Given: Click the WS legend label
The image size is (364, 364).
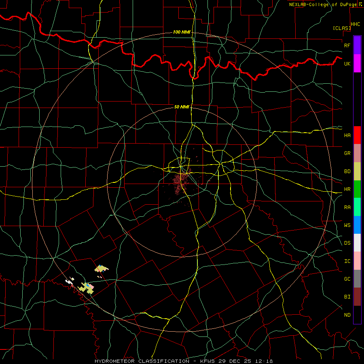Looking at the screenshot, I should point(347,225).
